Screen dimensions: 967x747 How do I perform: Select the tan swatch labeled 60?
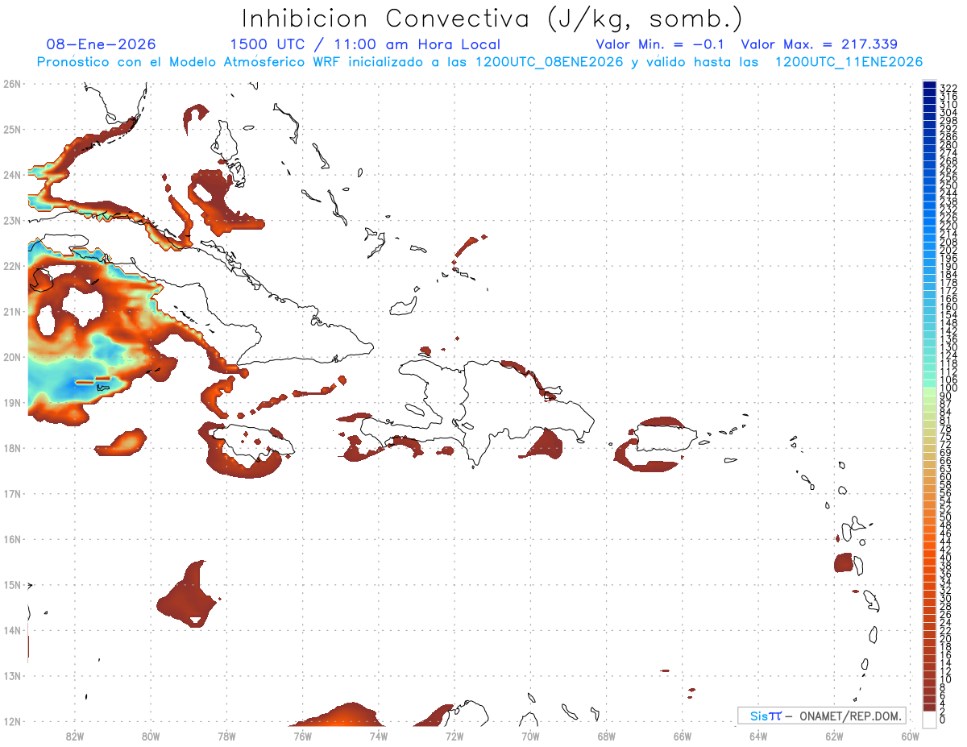click(930, 475)
